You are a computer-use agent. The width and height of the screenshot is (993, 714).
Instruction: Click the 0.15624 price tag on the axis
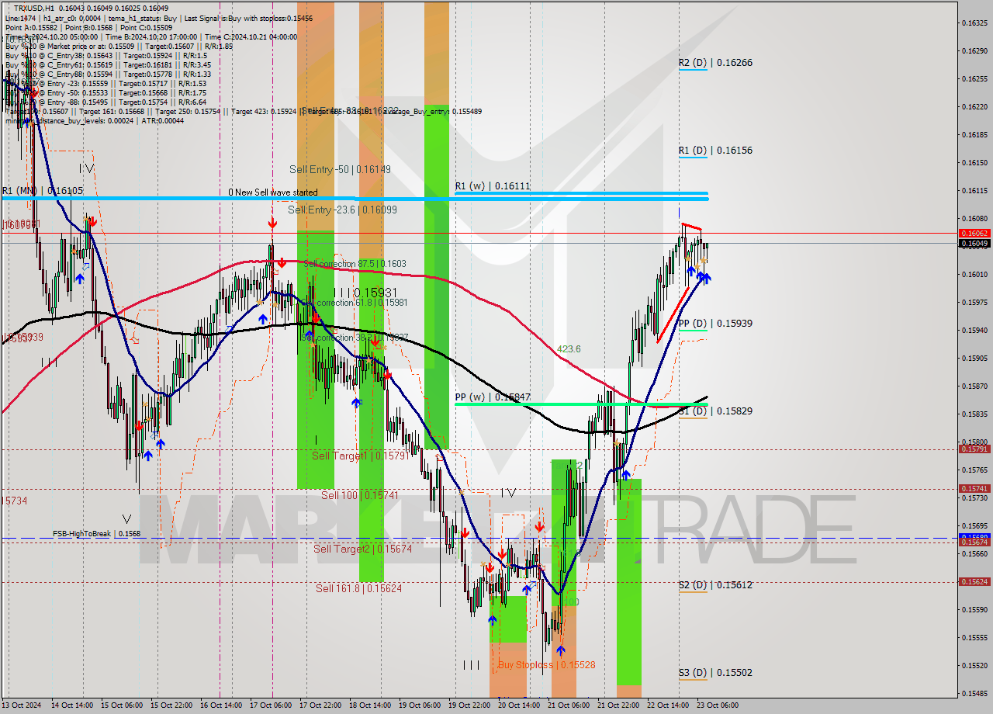tap(974, 582)
